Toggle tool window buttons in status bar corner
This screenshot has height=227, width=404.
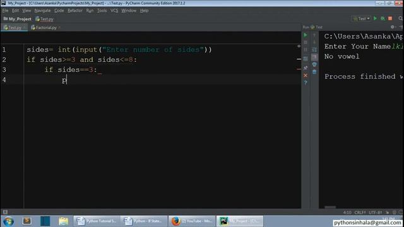click(5, 212)
